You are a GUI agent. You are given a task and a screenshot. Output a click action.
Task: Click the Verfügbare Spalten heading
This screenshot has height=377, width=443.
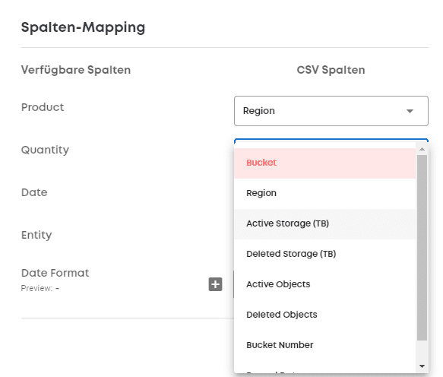tap(76, 70)
